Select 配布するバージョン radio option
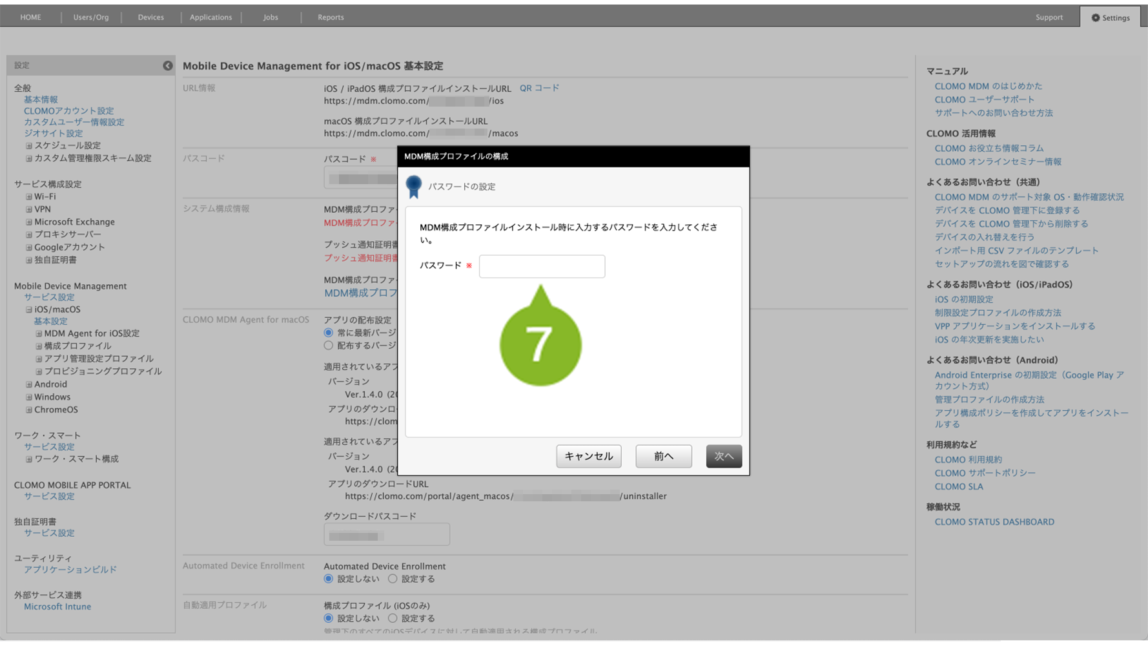This screenshot has height=646, width=1148. (329, 346)
